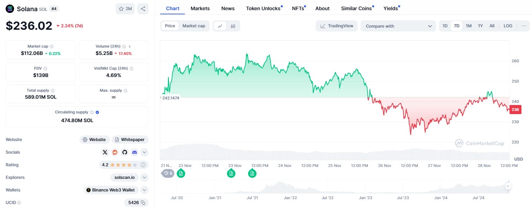Click the verified badge near Circulating supply
Screen dimensions: 532x210
97,112
